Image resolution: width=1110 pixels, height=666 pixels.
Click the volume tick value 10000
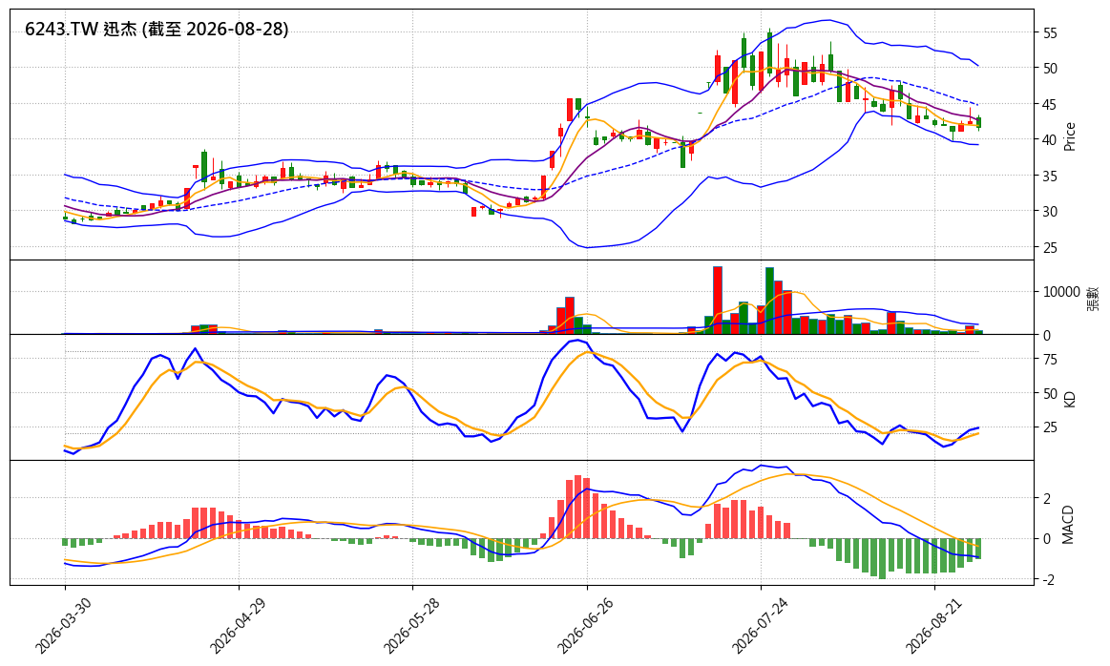[1061, 292]
